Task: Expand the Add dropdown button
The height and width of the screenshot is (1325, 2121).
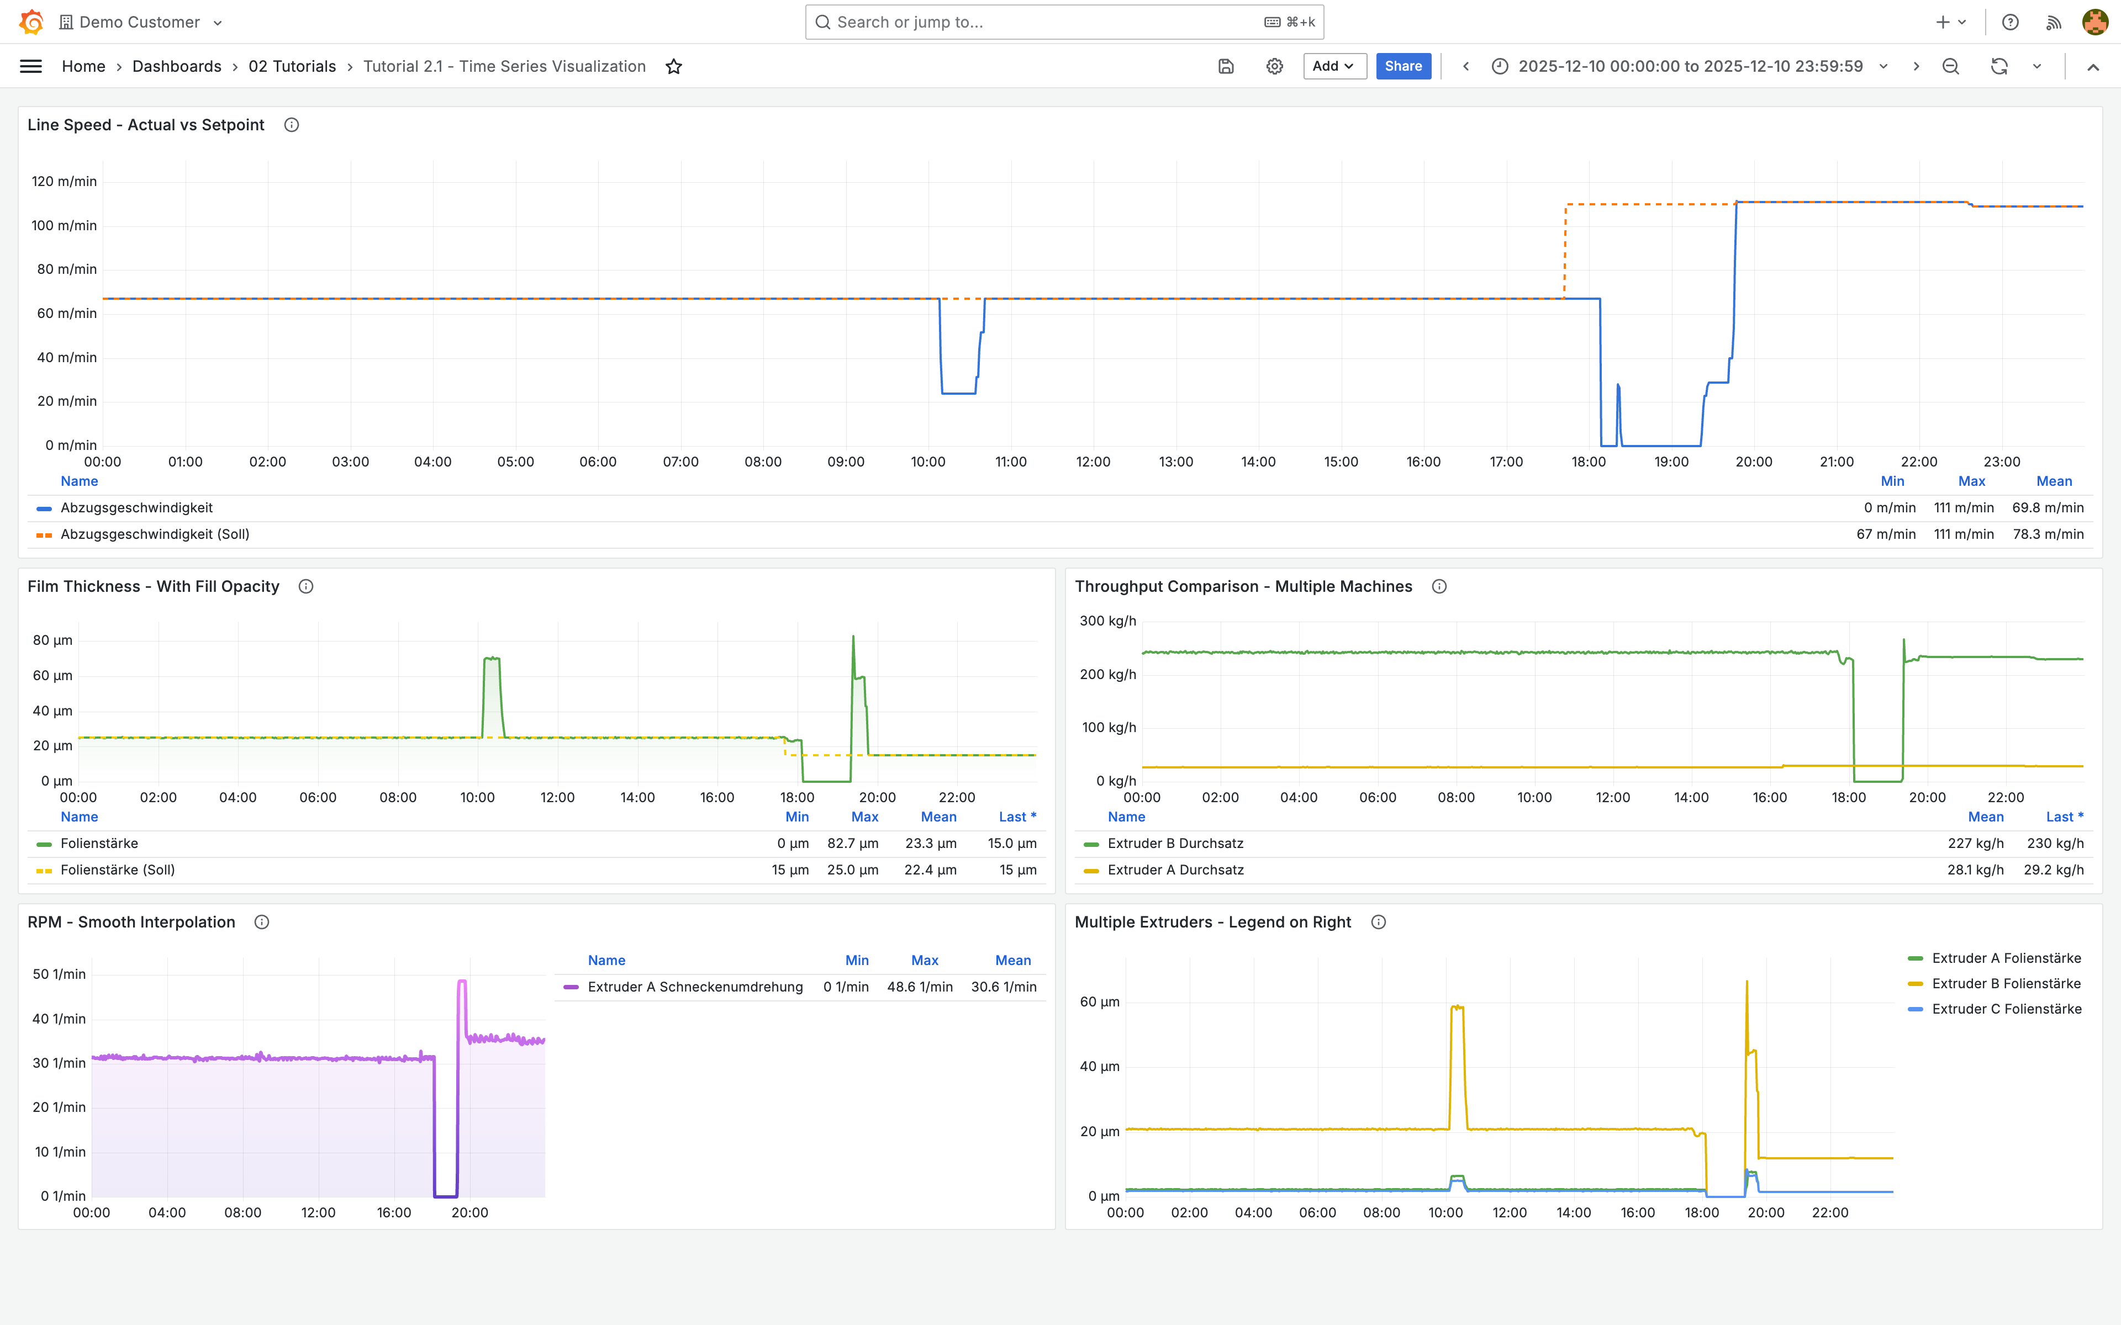Action: pos(1334,67)
